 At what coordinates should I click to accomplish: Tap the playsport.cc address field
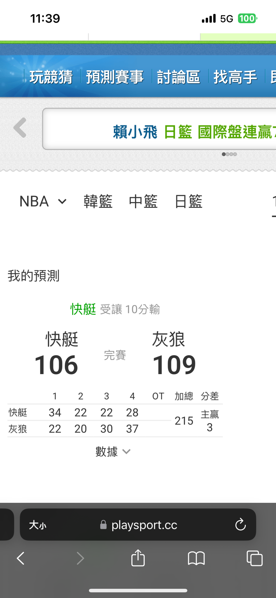click(144, 525)
